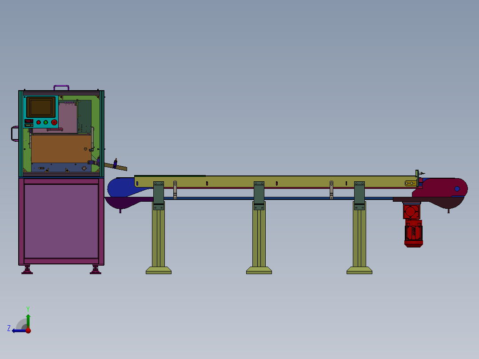Select the small red push button on panel
Viewport: 479px width, 359px height.
[x=39, y=122]
